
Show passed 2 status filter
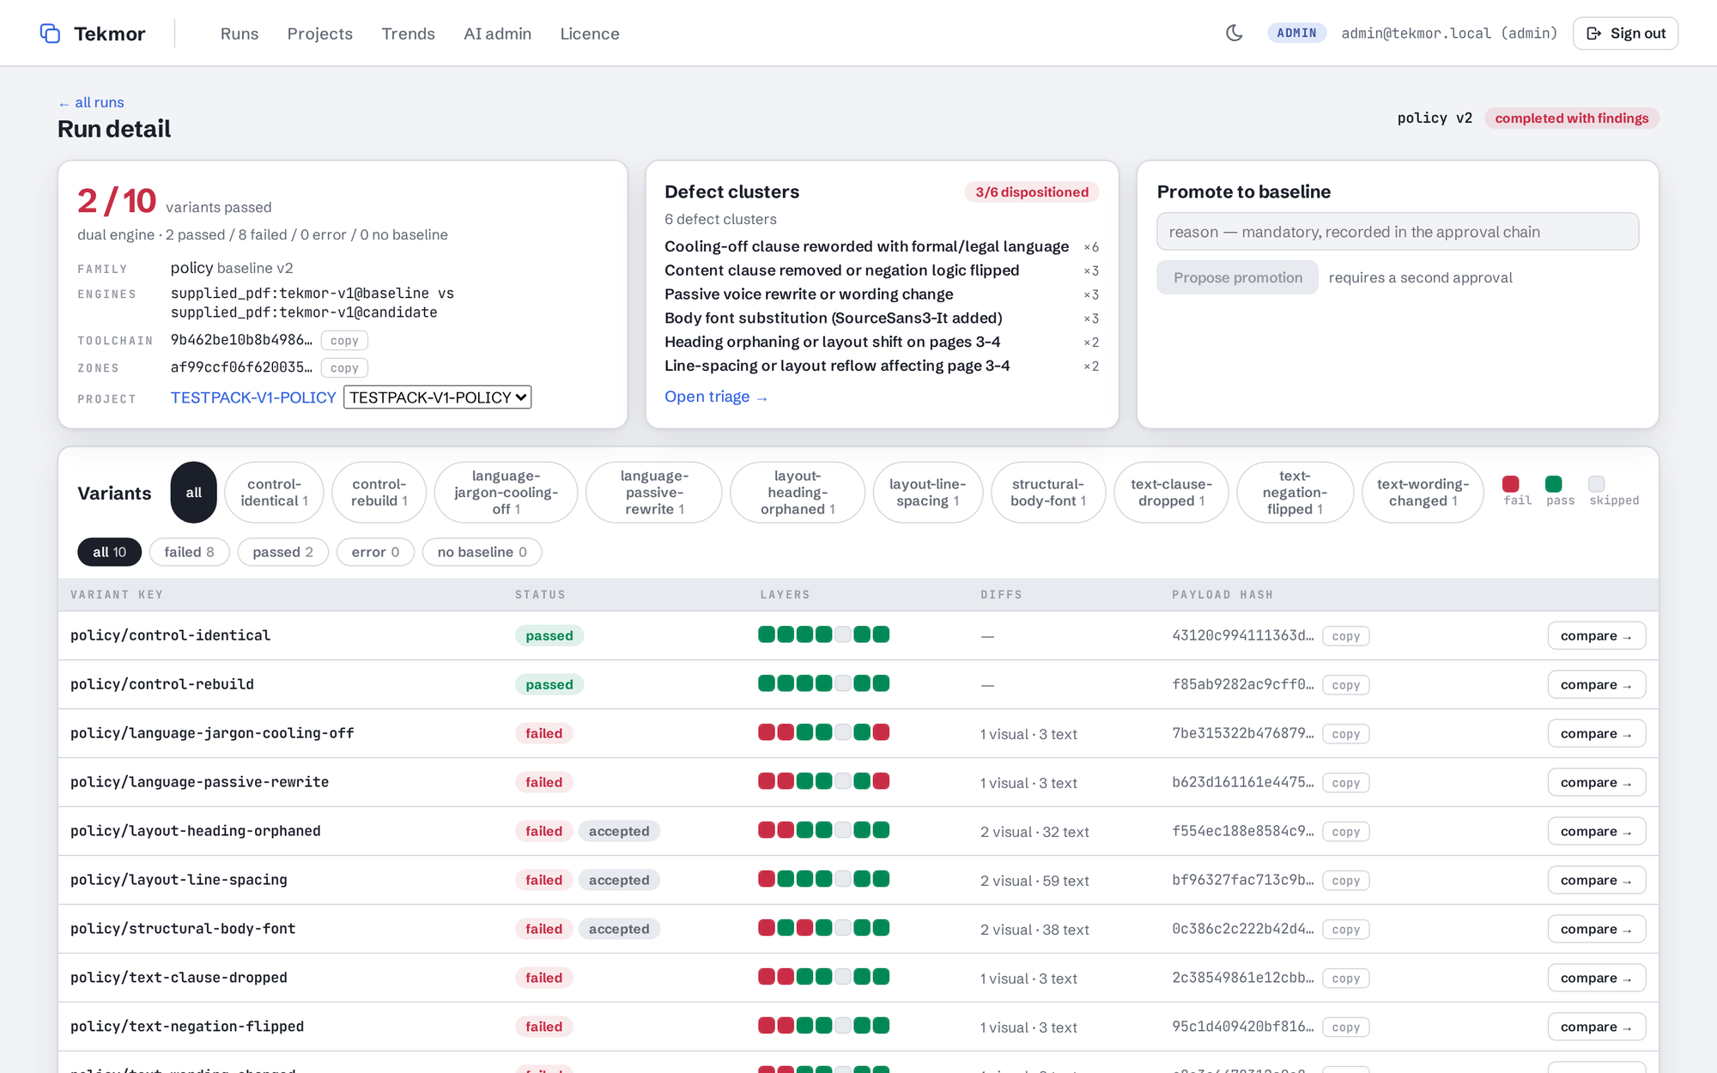coord(283,552)
